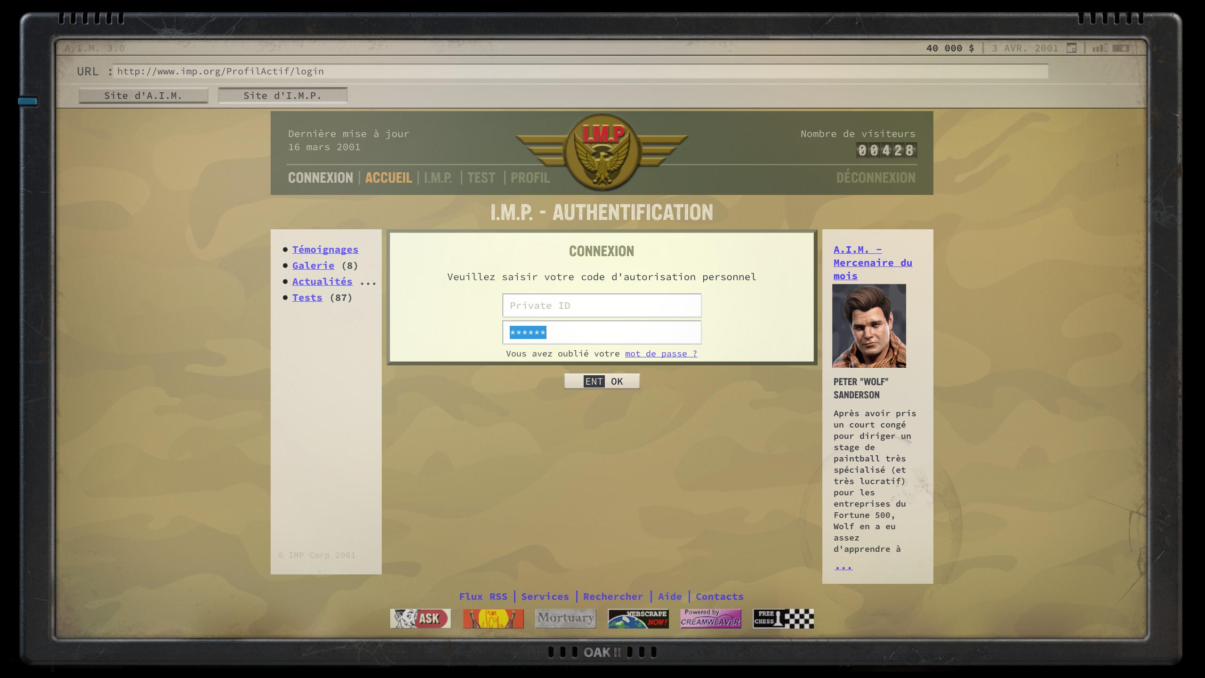Click the battery indicator icon
The width and height of the screenshot is (1205, 678).
[1121, 48]
